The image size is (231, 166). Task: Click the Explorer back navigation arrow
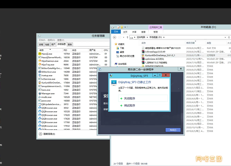pyautogui.click(x=115, y=37)
